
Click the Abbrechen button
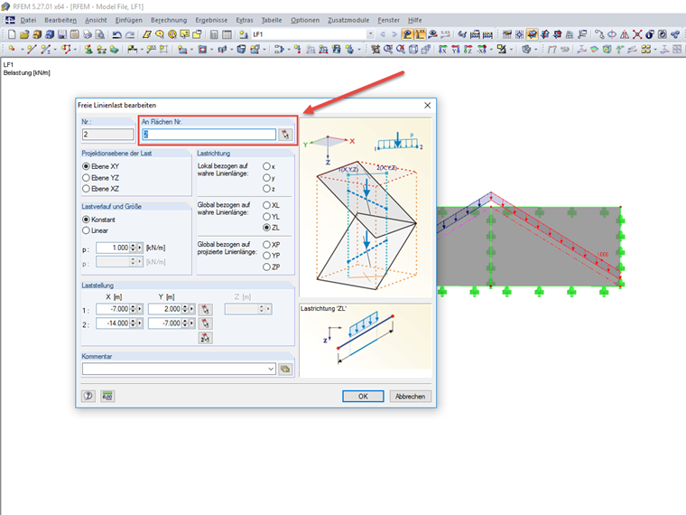click(x=411, y=397)
